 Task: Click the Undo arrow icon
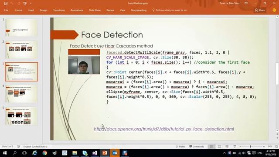click(x=12, y=3)
